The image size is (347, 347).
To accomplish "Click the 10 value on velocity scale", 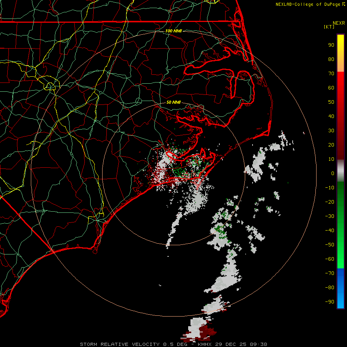I will point(331,159).
